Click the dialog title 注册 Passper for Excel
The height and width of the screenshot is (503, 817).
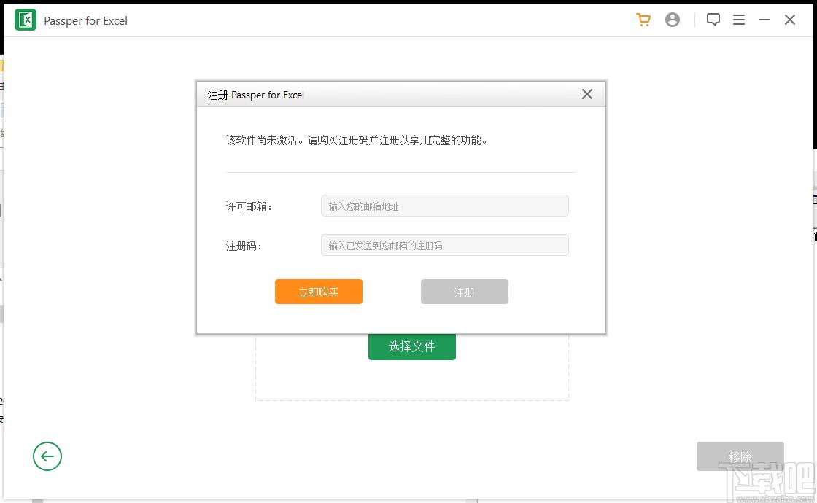255,95
